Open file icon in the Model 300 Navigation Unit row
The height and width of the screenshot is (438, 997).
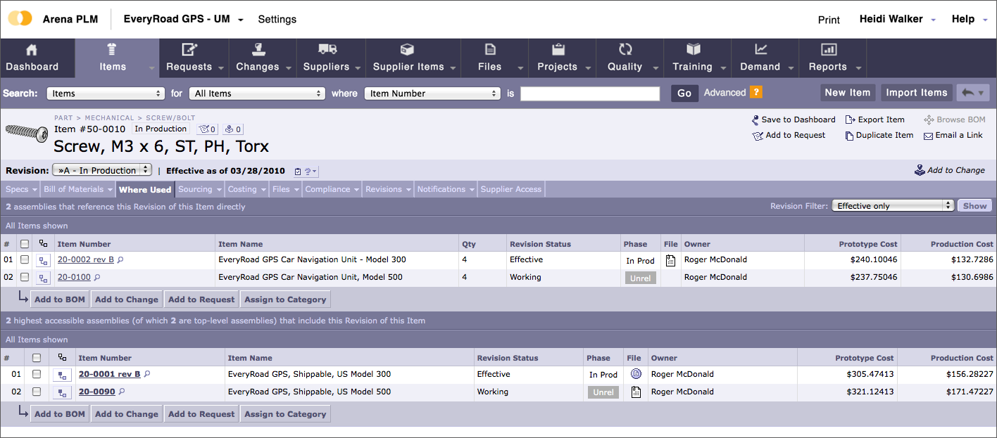click(x=670, y=260)
